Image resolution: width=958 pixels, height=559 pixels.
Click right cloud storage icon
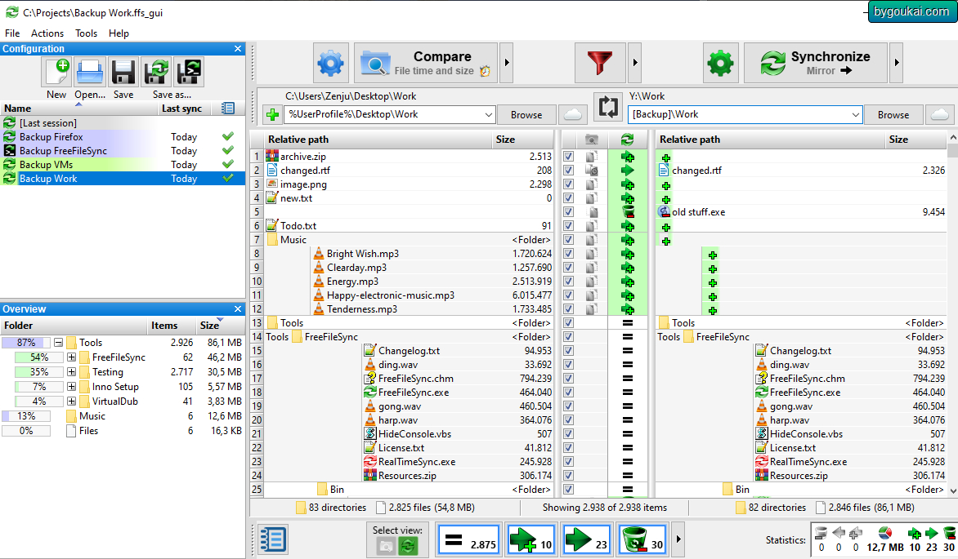[x=940, y=115]
